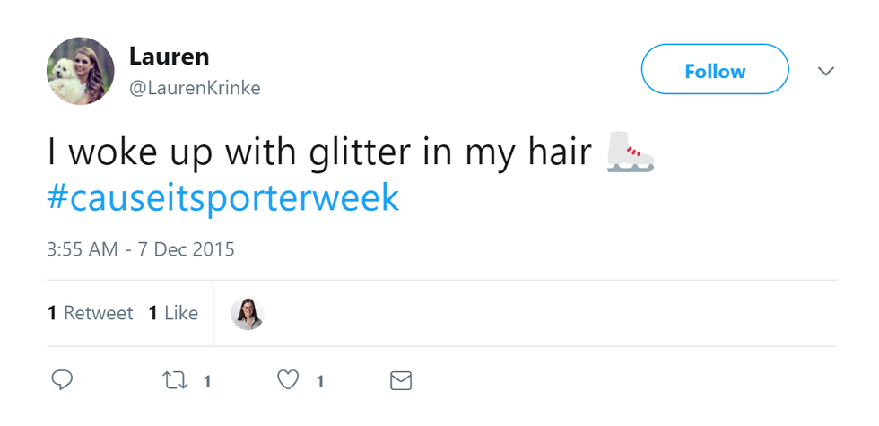
Task: Click the count beside the retweet icon
Action: [207, 382]
